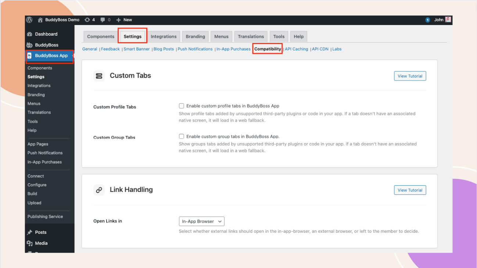Screen dimensions: 477x268
Task: Open the Help tab
Action: point(299,36)
